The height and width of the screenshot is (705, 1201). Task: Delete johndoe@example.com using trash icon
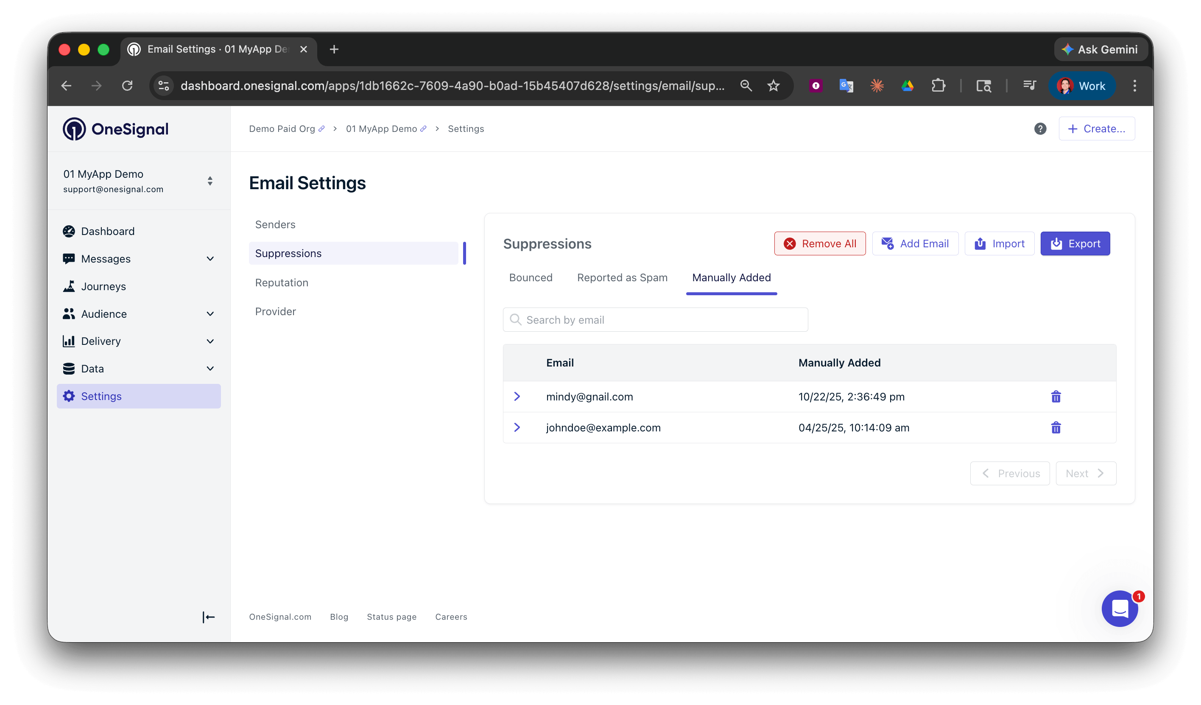point(1056,428)
